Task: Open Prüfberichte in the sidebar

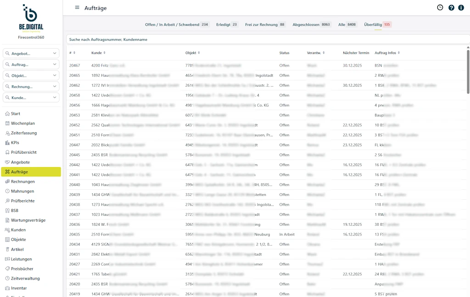Action: 22,201
